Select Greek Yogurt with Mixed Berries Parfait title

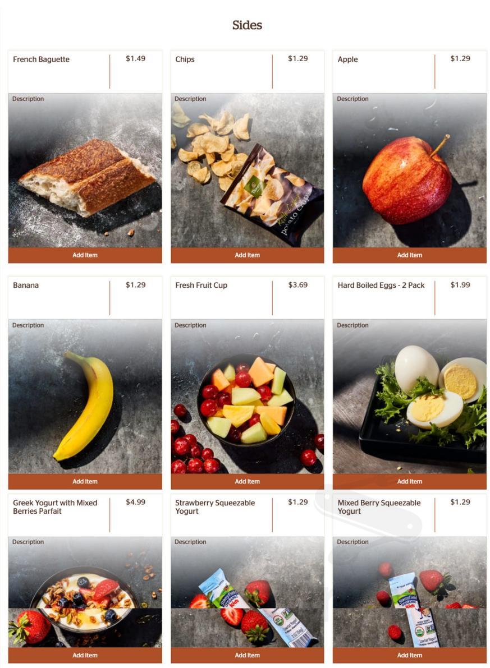point(55,507)
